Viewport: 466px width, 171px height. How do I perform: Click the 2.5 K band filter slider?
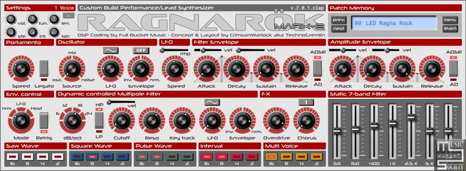[x=411, y=117]
